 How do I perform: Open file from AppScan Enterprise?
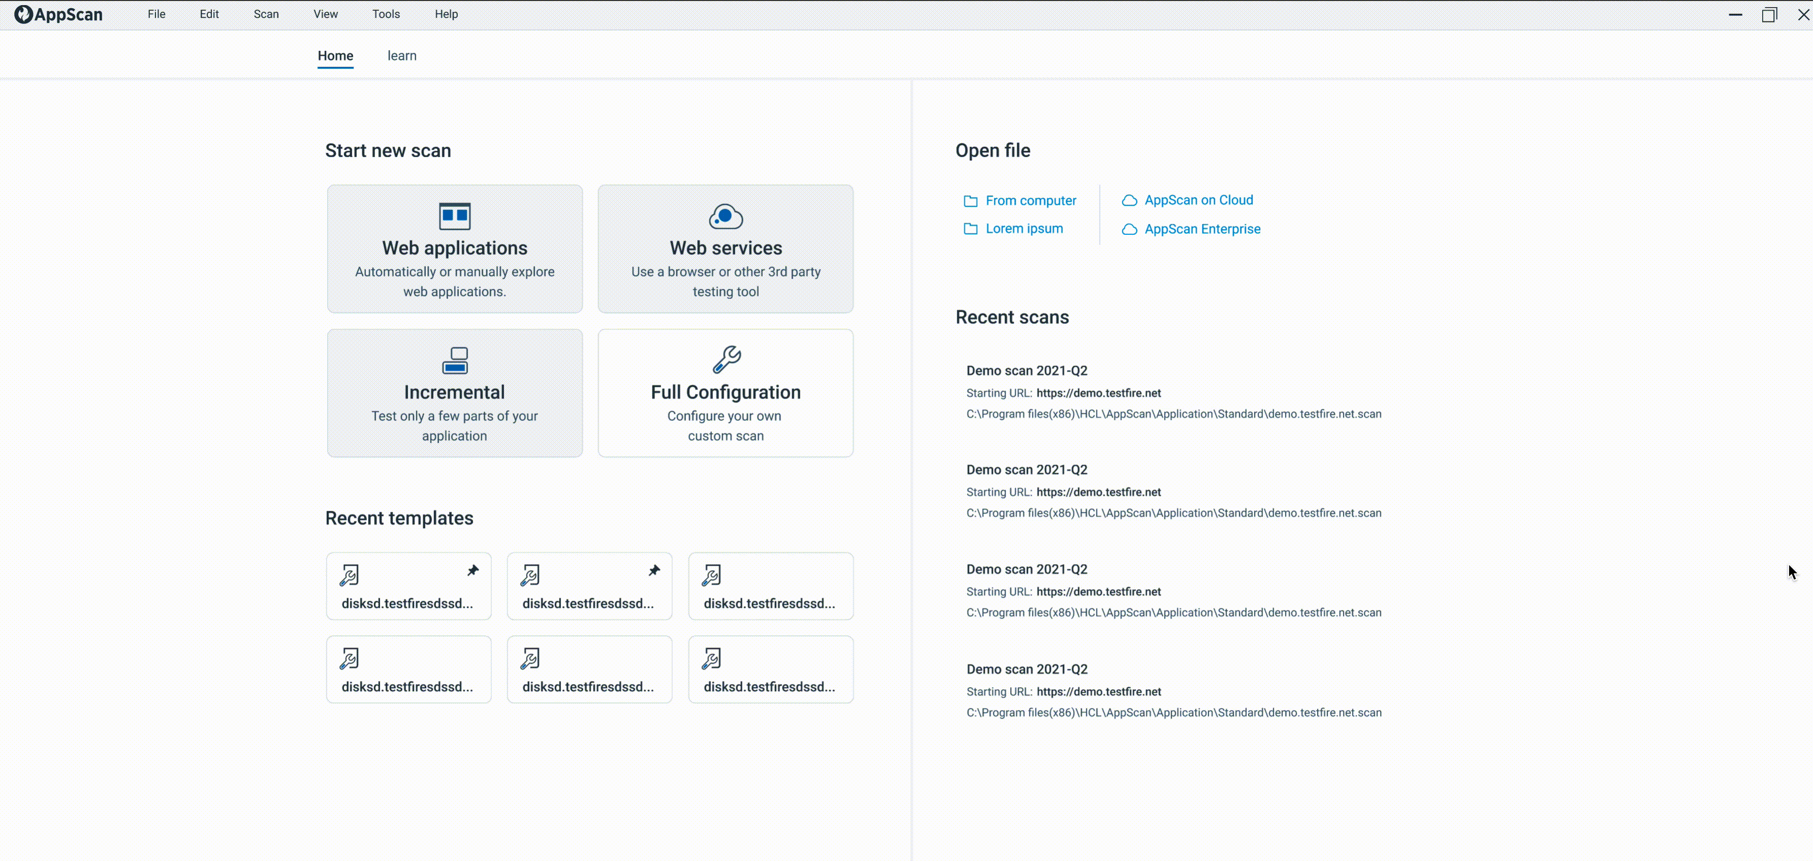click(x=1202, y=229)
